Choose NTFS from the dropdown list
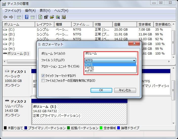 click(110, 64)
